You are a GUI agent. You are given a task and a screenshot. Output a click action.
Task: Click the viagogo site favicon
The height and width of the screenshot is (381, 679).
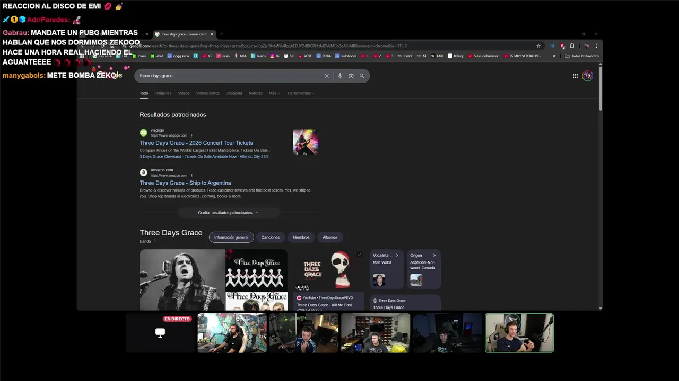pyautogui.click(x=143, y=133)
